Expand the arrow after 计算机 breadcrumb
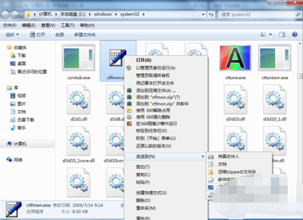 [56, 15]
